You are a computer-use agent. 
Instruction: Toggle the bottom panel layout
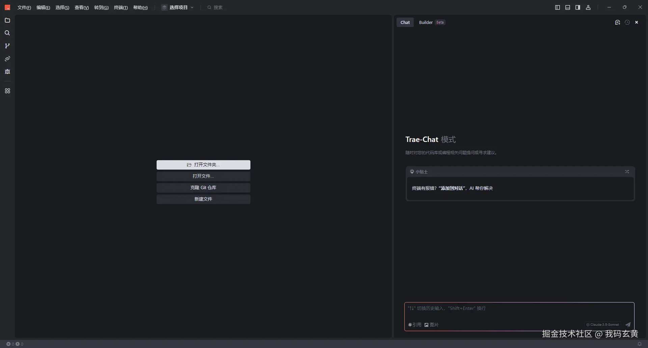pyautogui.click(x=568, y=7)
